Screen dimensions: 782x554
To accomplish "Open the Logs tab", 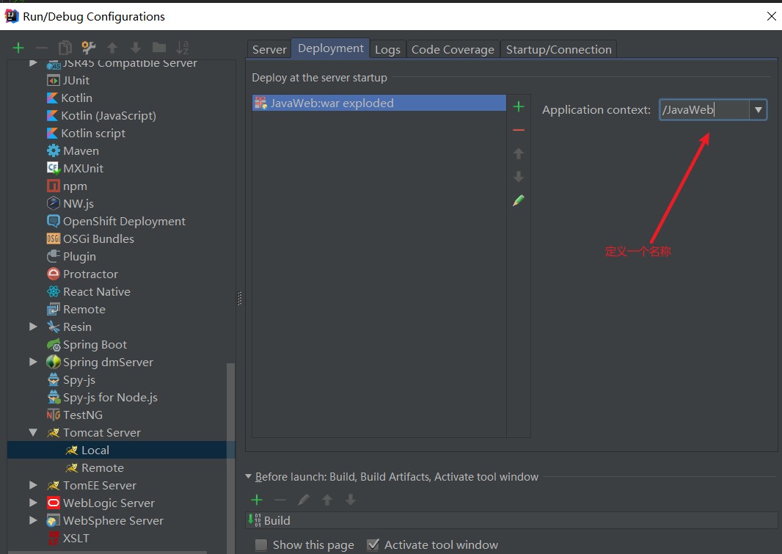I will 387,49.
